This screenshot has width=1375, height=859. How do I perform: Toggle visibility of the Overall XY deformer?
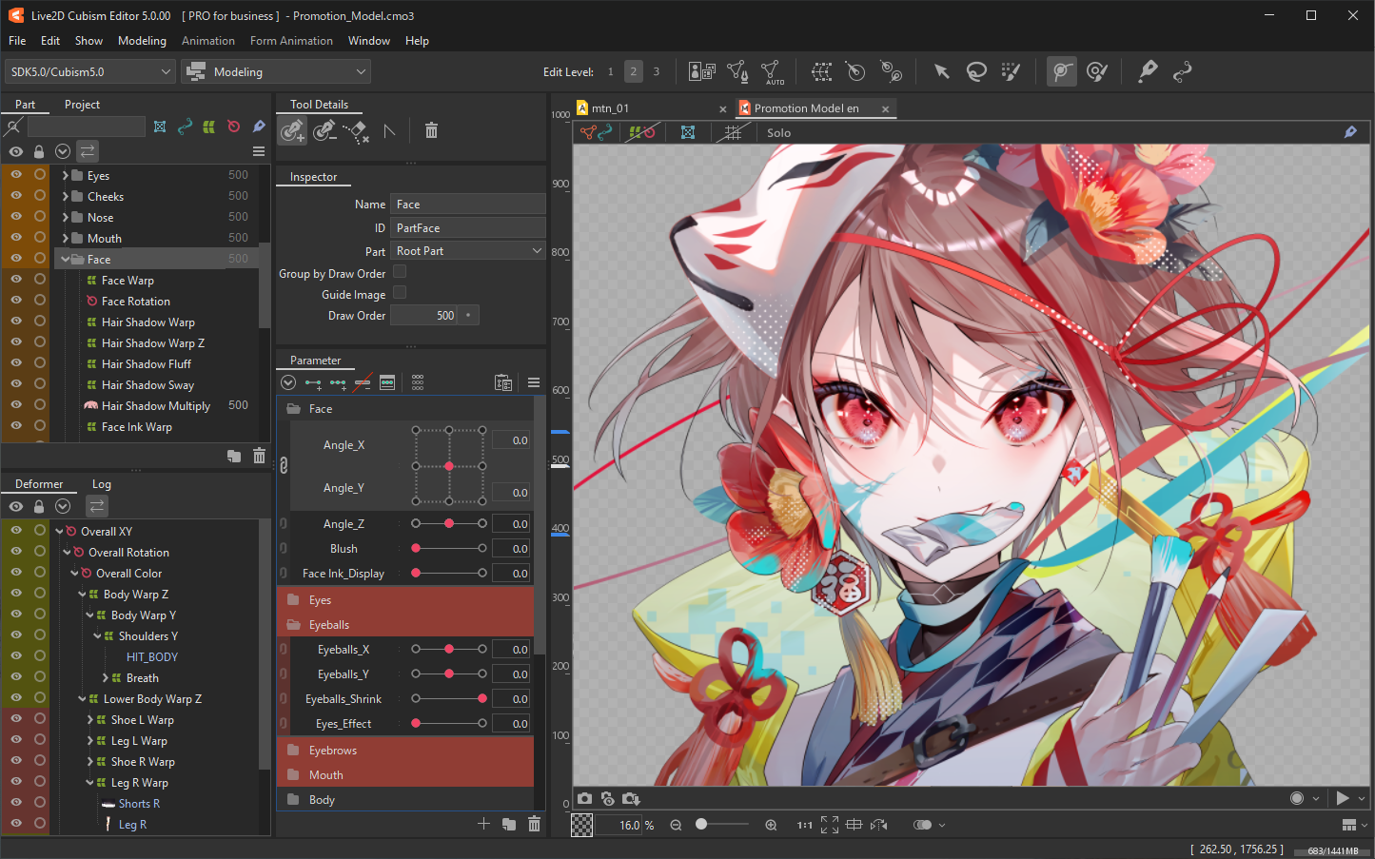click(15, 531)
